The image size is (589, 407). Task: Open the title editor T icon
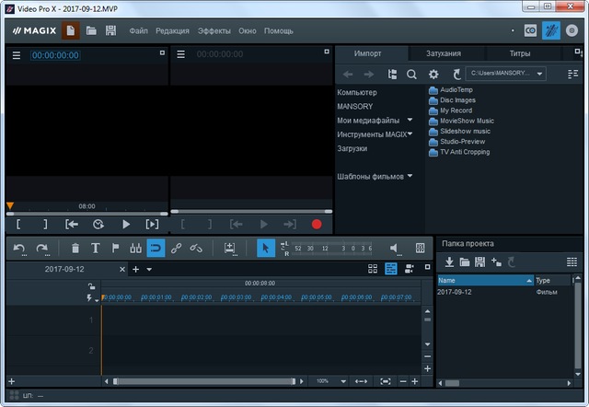pos(96,248)
